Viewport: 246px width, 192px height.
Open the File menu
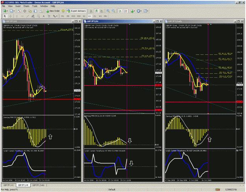tap(4, 6)
